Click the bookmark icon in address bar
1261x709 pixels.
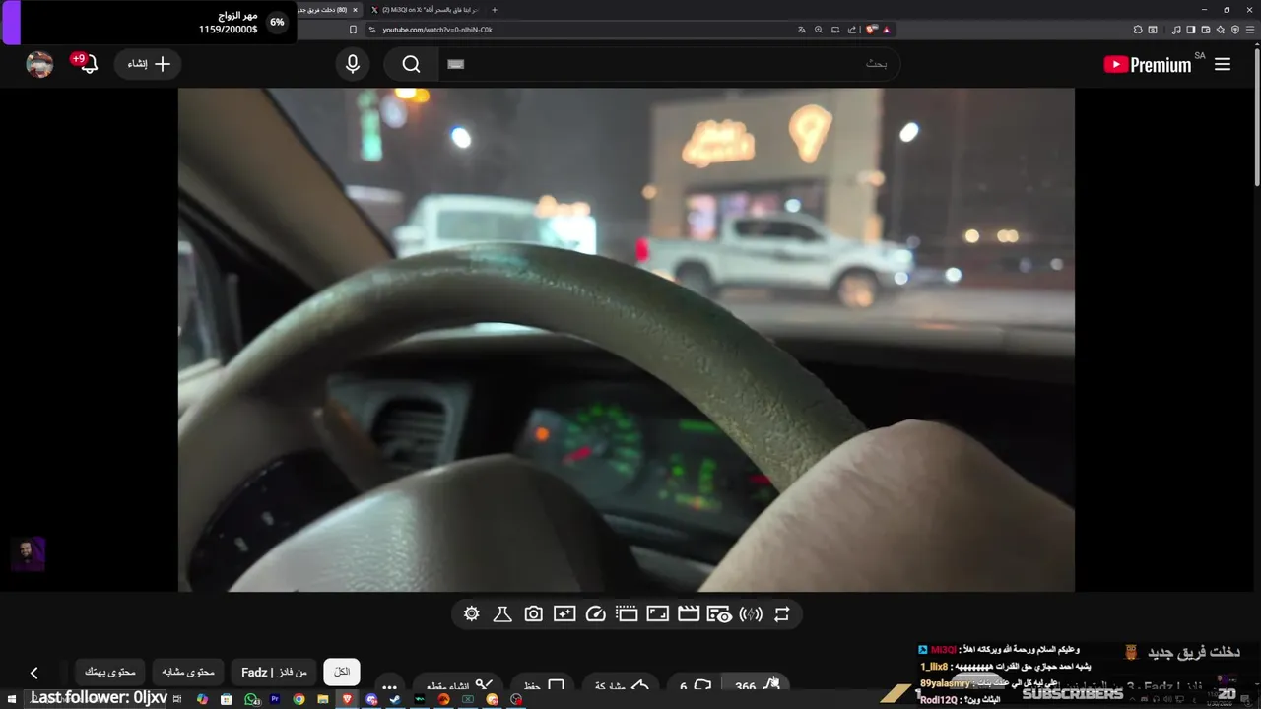click(353, 30)
